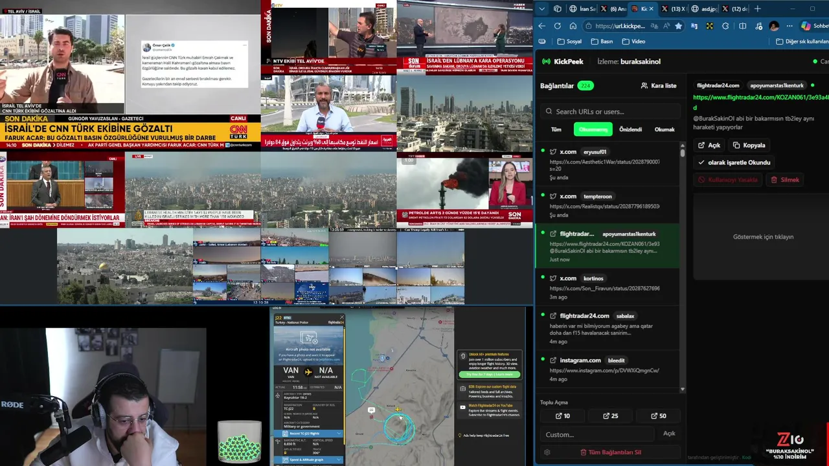The image size is (829, 466).
Task: Go back using the browser back arrow
Action: [x=542, y=26]
